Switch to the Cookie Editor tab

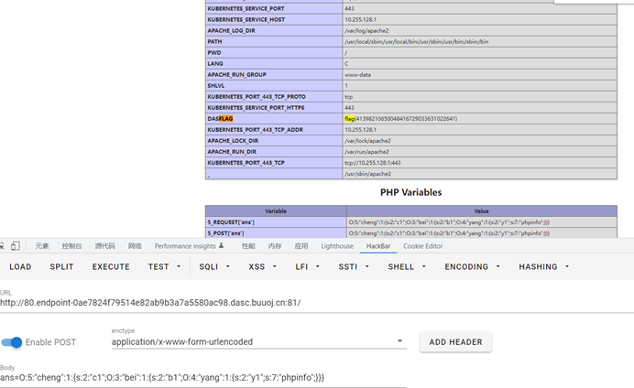click(422, 246)
